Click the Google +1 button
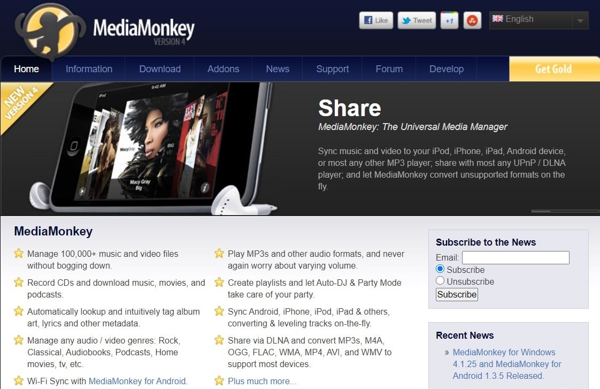The width and height of the screenshot is (600, 389). coord(449,20)
